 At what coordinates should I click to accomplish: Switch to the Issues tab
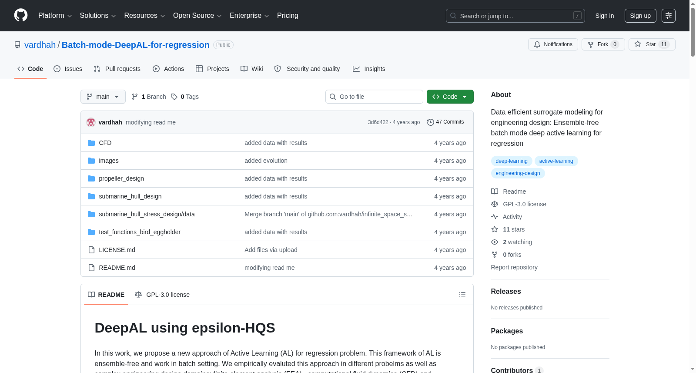click(x=68, y=69)
